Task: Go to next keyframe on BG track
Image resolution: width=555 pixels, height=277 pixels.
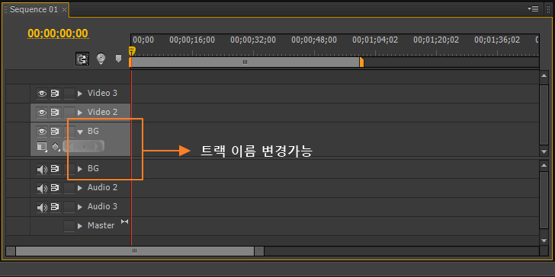Action: coord(97,146)
